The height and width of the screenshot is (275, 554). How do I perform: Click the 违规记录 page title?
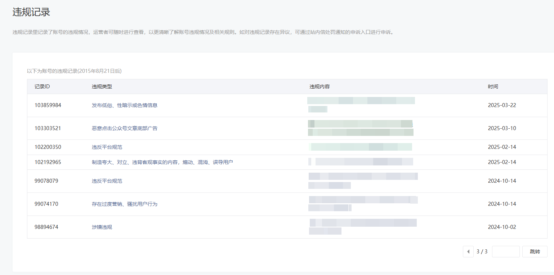click(x=31, y=12)
